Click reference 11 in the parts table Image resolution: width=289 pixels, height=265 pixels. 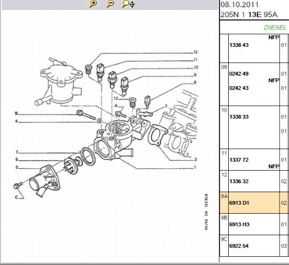tap(224, 153)
